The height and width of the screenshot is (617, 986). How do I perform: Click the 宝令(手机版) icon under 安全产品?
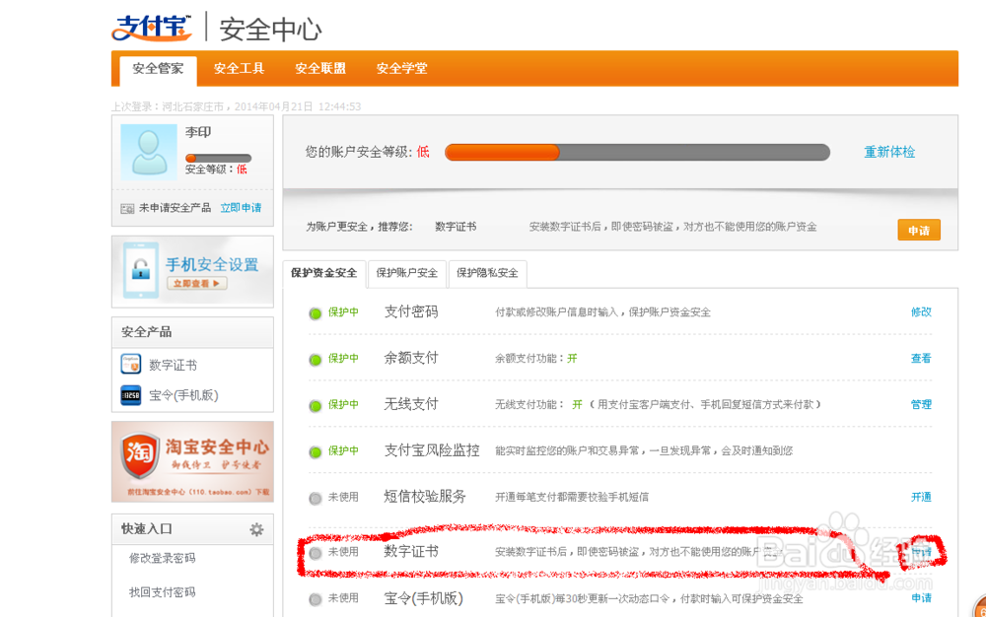coord(131,395)
